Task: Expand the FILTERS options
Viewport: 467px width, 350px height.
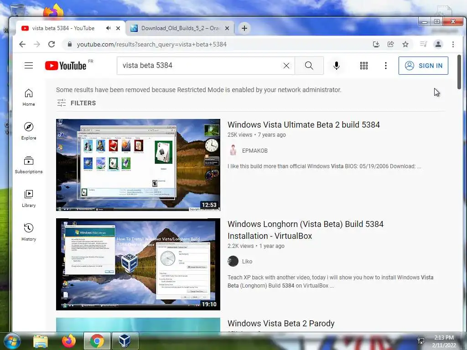Action: [x=77, y=103]
